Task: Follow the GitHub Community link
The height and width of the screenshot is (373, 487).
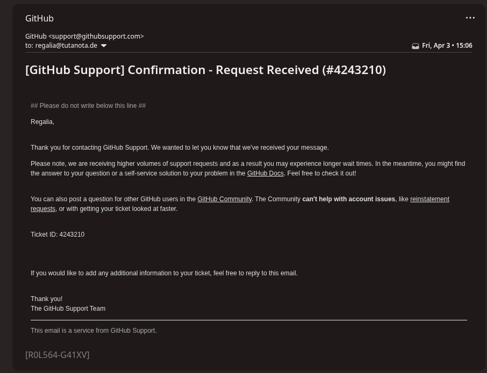Action: click(x=224, y=199)
